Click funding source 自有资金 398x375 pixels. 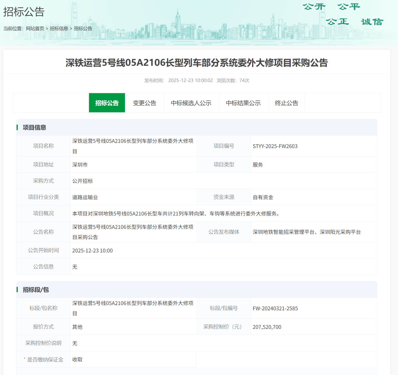click(263, 197)
